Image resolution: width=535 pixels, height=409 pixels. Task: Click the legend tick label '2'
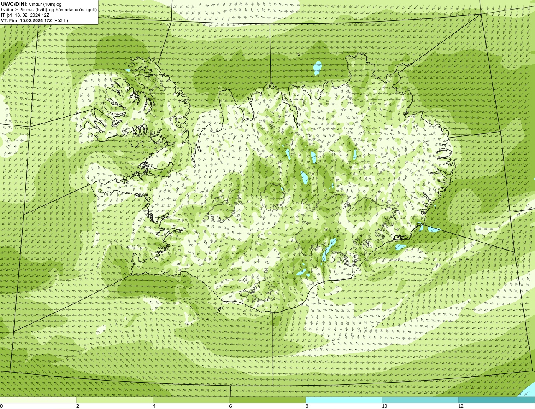tap(78, 406)
